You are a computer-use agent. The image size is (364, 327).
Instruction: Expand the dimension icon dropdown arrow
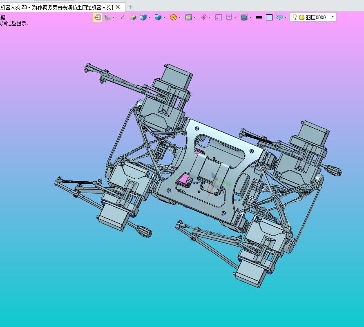pos(235,18)
